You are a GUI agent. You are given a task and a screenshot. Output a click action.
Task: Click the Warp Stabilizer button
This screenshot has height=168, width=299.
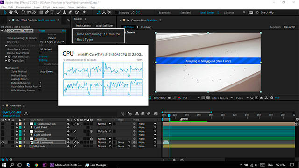click(x=104, y=26)
